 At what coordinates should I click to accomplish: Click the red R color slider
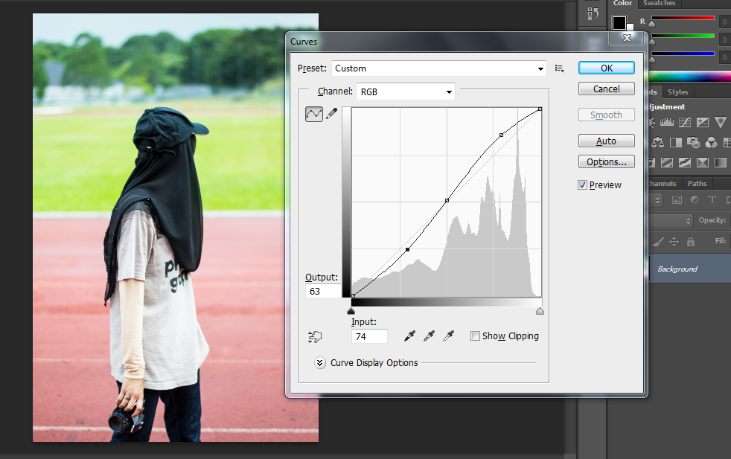(x=683, y=18)
